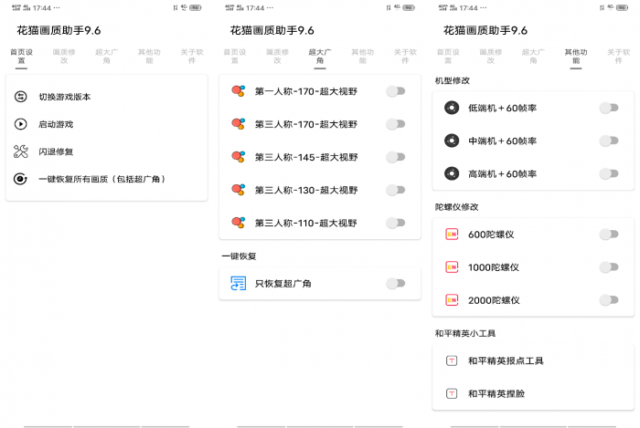This screenshot has height=428, width=640.
Task: Click the icon beside 600陀螺仪
Action: point(451,235)
